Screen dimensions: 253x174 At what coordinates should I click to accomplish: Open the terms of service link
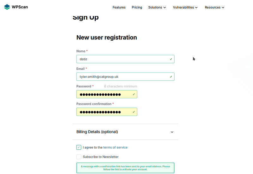pyautogui.click(x=115, y=147)
